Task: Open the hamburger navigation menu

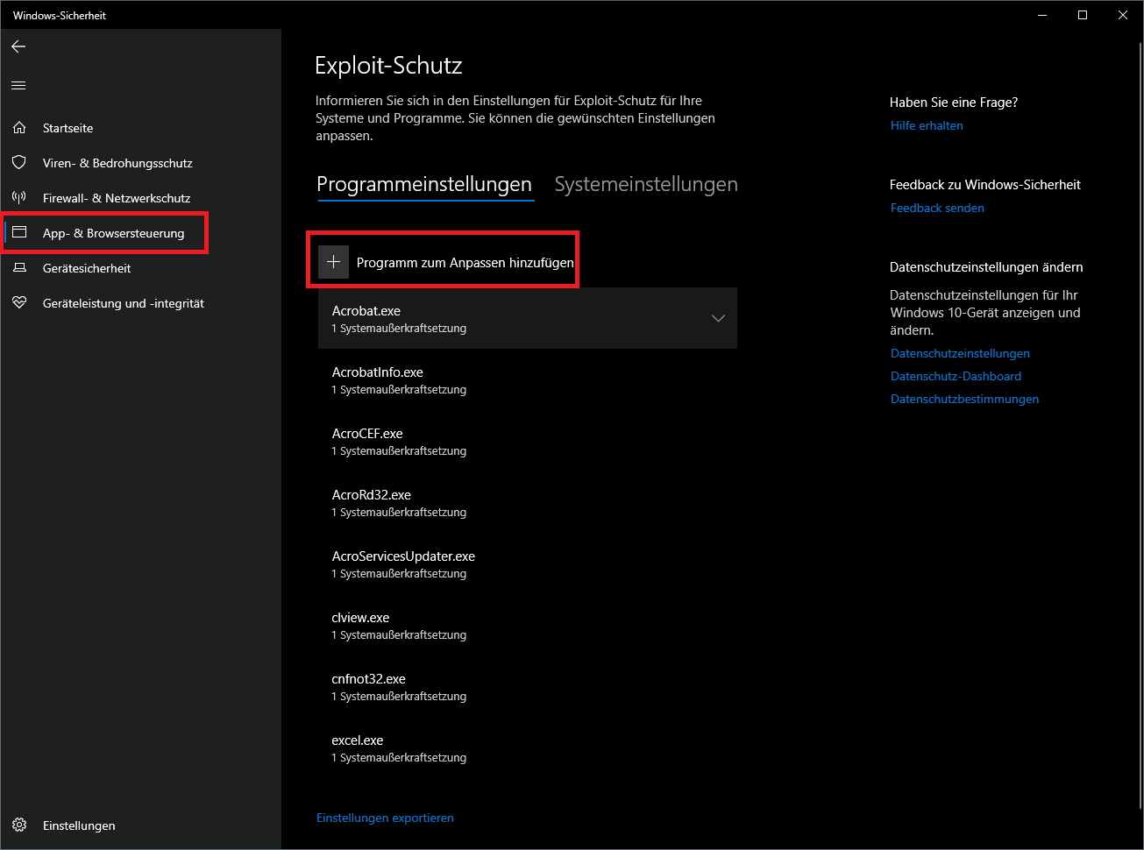Action: pos(18,86)
